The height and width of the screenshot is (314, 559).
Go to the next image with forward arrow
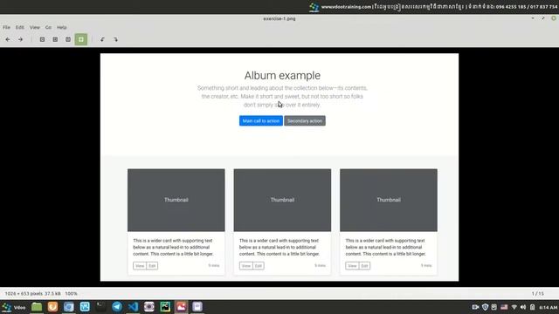[20, 39]
